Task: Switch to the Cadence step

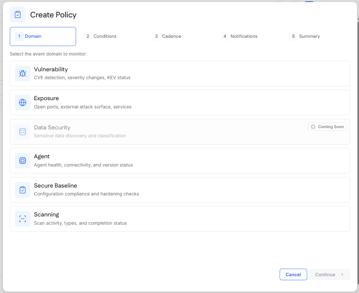Action: (x=167, y=36)
